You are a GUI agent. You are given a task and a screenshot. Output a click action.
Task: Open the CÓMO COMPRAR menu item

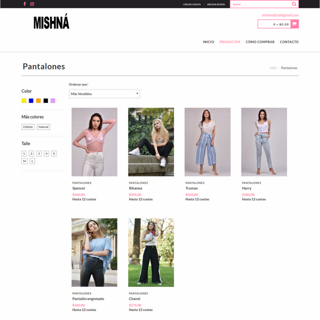(260, 42)
